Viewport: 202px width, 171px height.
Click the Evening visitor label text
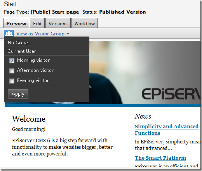(33, 80)
